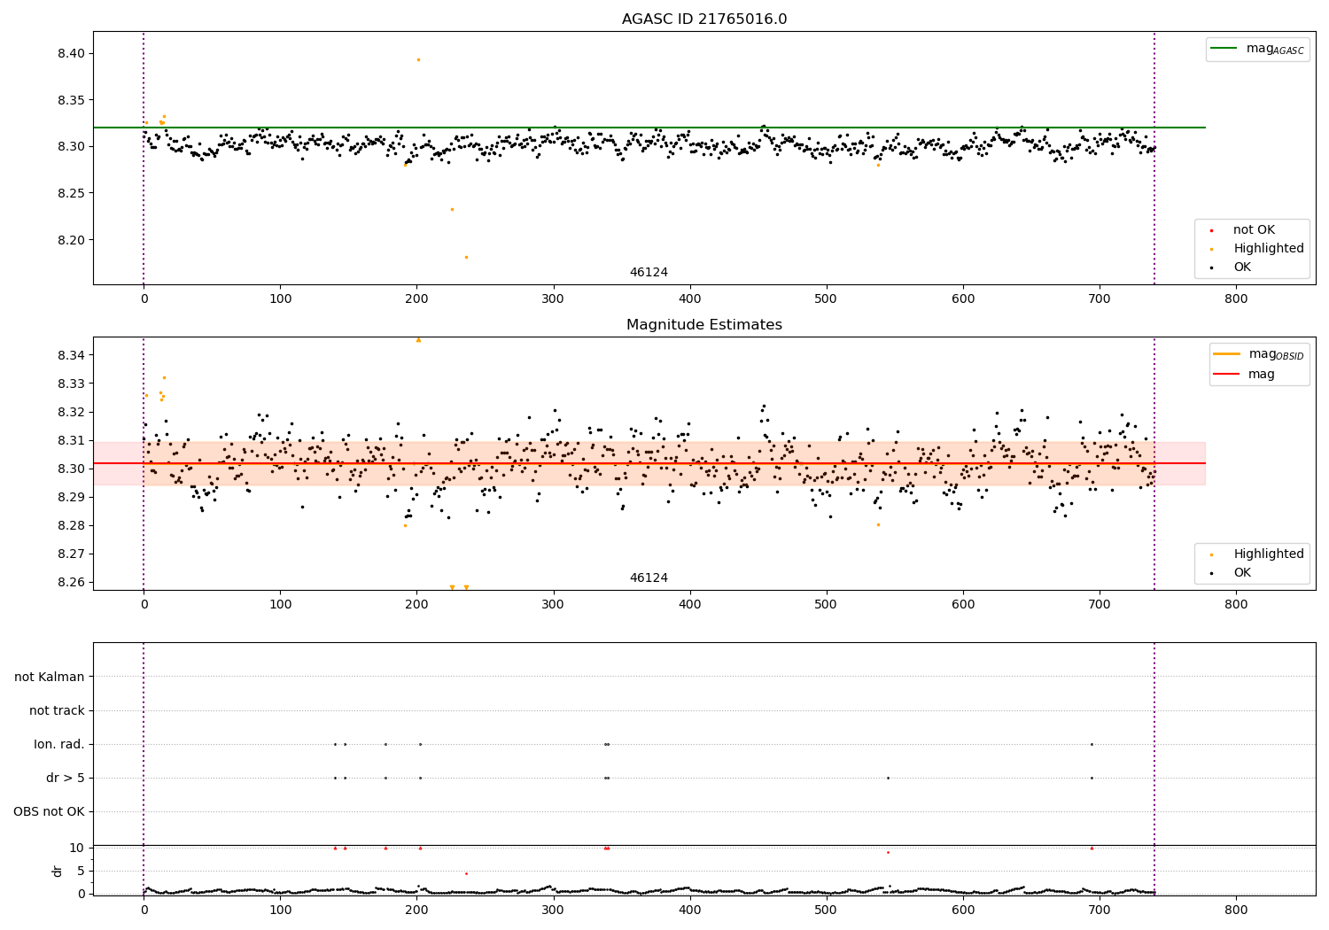Click the '46124' label in top plot

[649, 273]
